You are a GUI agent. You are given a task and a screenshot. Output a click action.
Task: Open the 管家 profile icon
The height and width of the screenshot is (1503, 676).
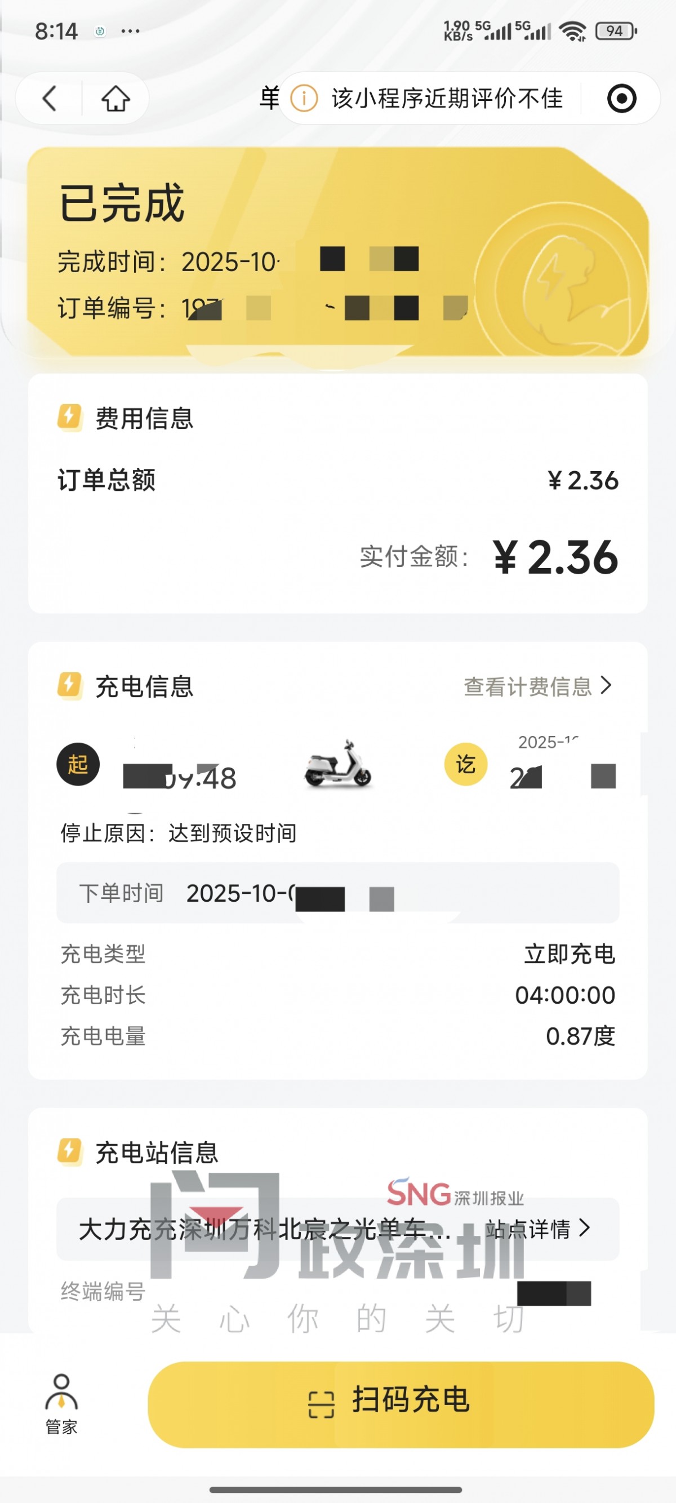(x=61, y=1404)
